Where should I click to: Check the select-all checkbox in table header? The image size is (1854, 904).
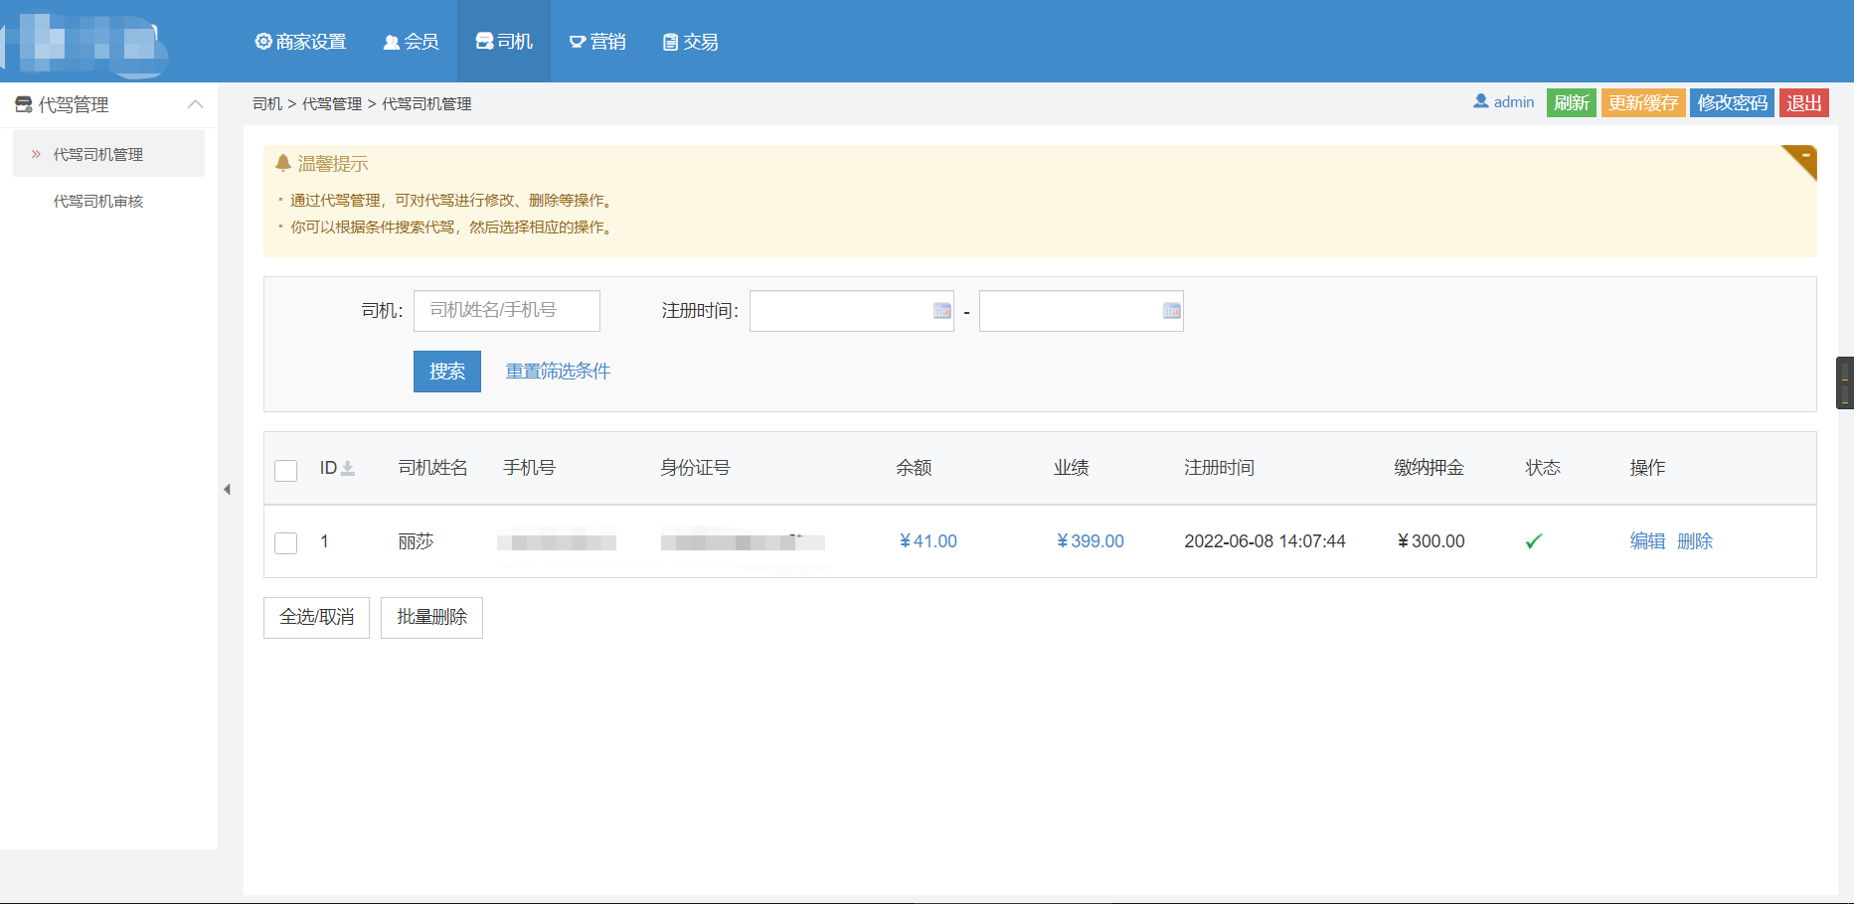coord(285,471)
